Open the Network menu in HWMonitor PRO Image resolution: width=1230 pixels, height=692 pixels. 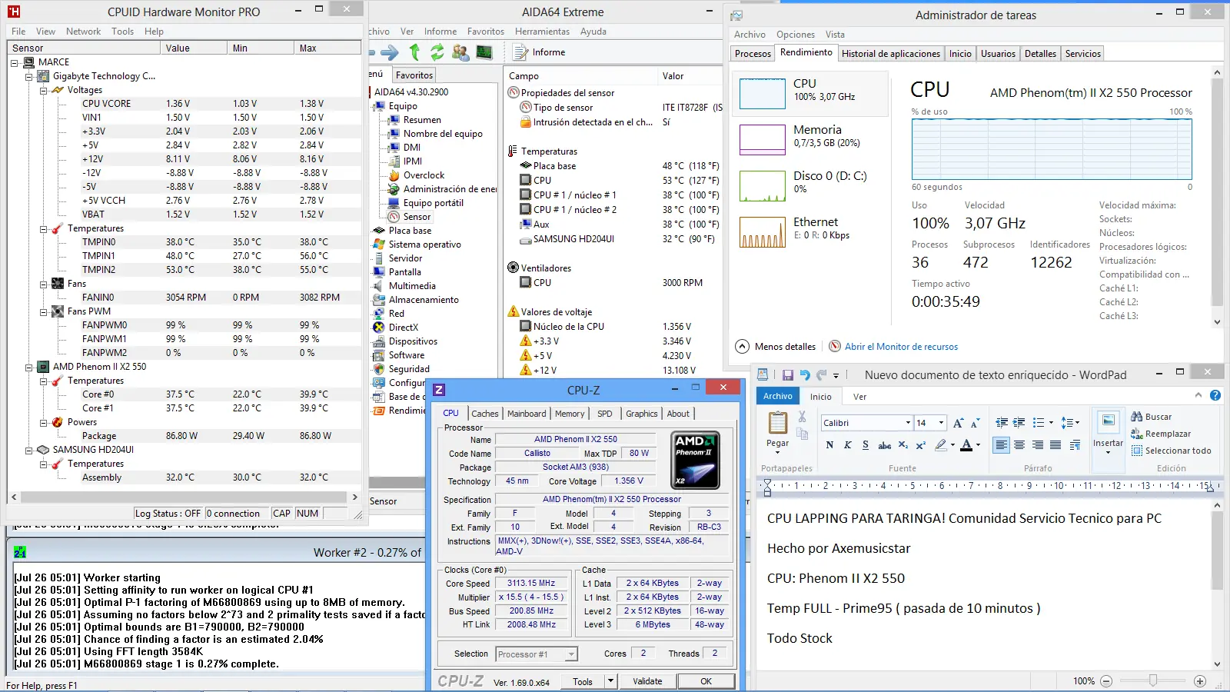click(84, 32)
